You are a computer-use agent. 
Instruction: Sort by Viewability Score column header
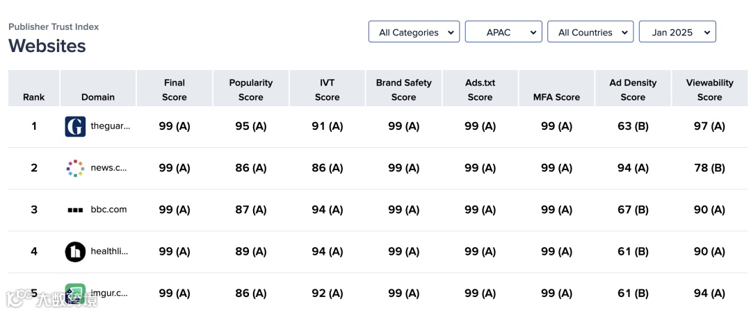[x=709, y=90]
